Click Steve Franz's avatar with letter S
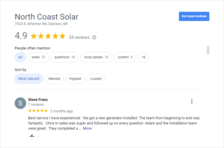Image resolution: width=224 pixels, height=148 pixels. click(x=20, y=103)
